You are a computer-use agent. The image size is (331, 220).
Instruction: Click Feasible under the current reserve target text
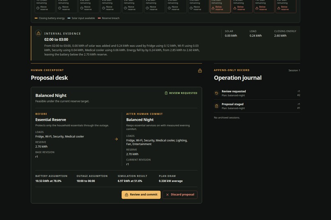click(x=62, y=101)
